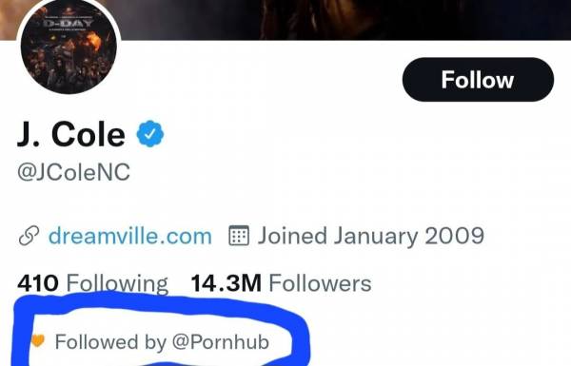View the 14.3M Followers list

point(281,283)
